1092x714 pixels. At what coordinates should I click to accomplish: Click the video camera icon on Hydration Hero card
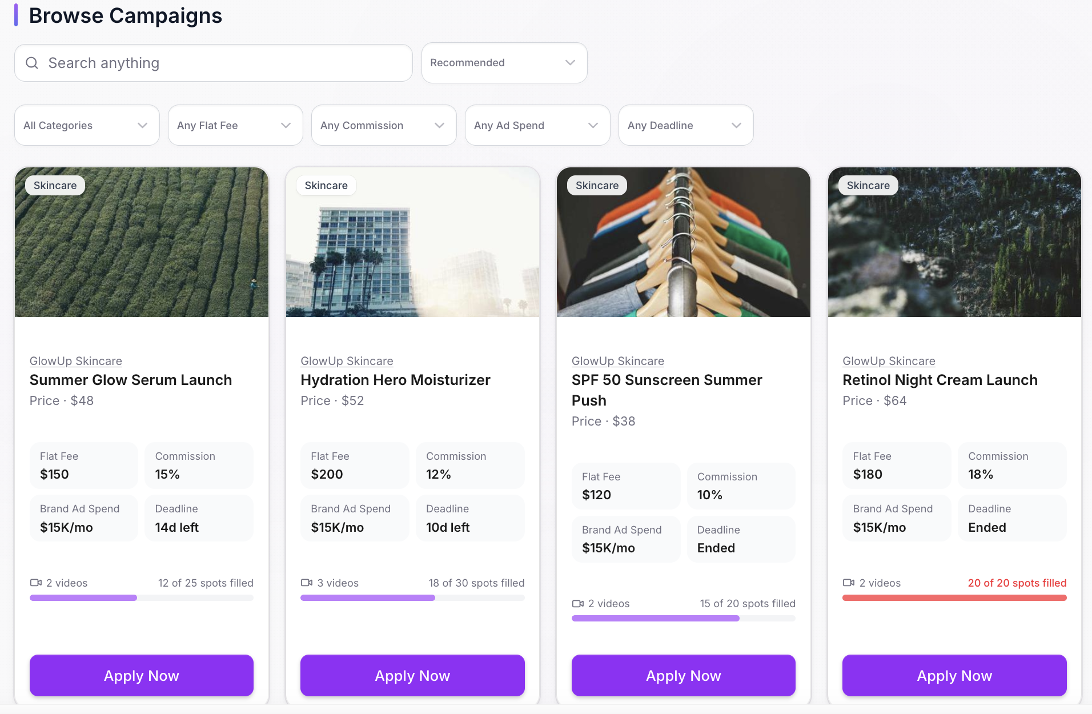pyautogui.click(x=307, y=583)
